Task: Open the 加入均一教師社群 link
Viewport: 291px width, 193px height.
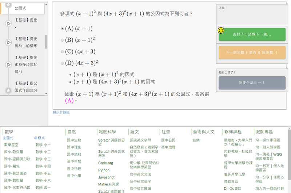Action: click(x=270, y=189)
